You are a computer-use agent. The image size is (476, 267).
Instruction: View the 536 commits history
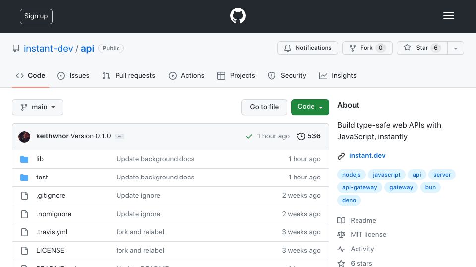click(x=309, y=136)
